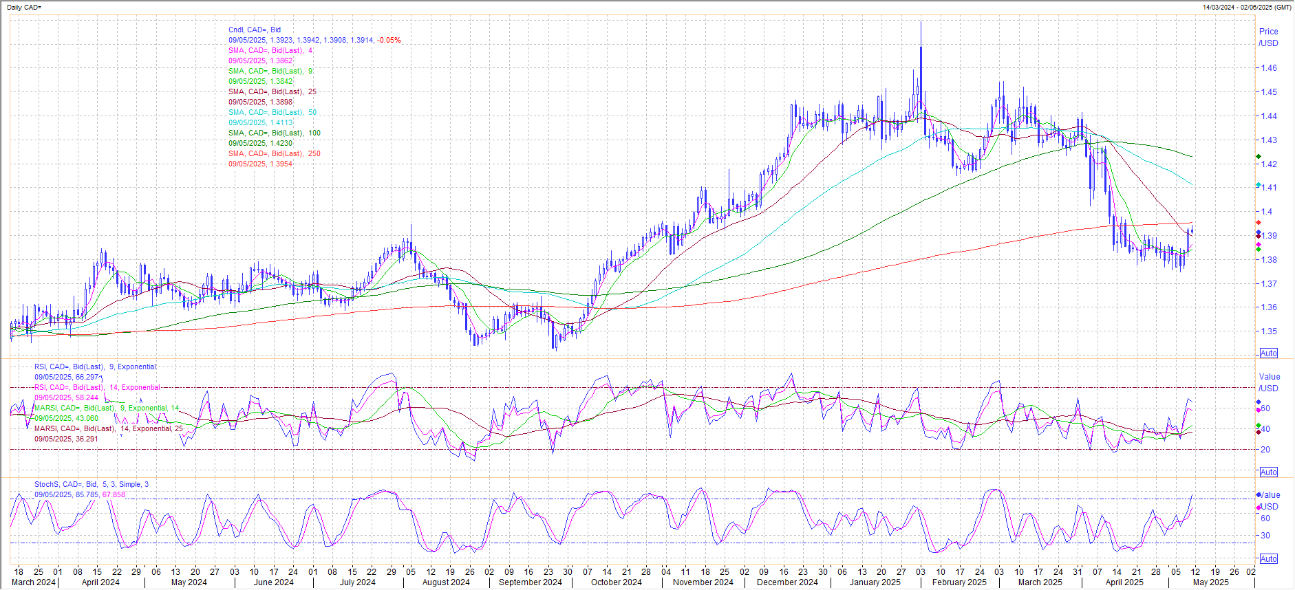Click Stochastic values '85.785, 67.858'
This screenshot has width=1295, height=590.
(100, 494)
